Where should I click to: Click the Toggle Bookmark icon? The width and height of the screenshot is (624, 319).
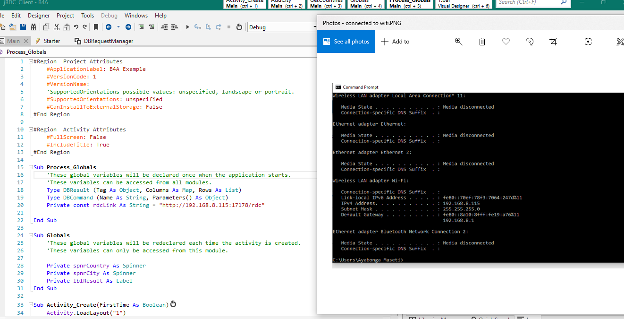(96, 27)
